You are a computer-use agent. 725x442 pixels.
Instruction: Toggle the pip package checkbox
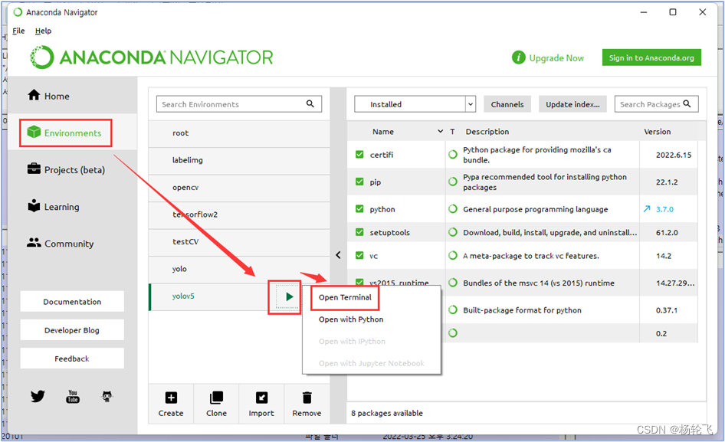(359, 182)
